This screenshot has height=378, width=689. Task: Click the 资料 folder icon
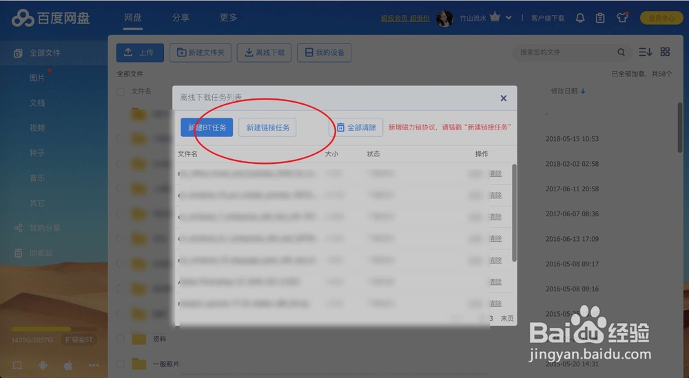139,339
